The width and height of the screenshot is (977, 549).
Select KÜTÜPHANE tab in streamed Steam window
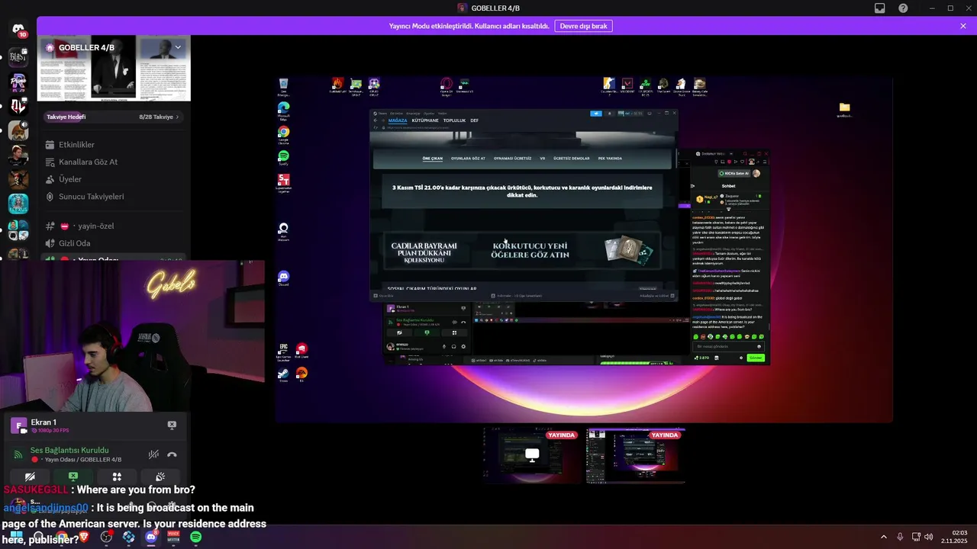tap(425, 120)
